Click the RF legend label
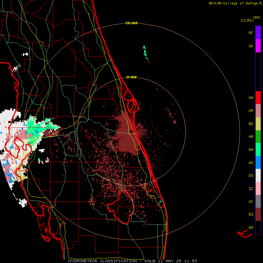This screenshot has height=263, width=263. click(x=251, y=33)
